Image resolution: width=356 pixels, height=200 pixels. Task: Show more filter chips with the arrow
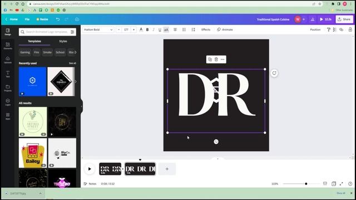coord(76,52)
